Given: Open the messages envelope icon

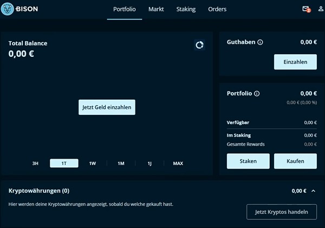Looking at the screenshot, I should (305, 9).
